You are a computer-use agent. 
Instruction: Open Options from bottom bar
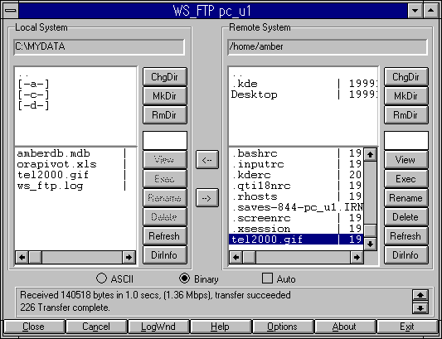tap(283, 327)
